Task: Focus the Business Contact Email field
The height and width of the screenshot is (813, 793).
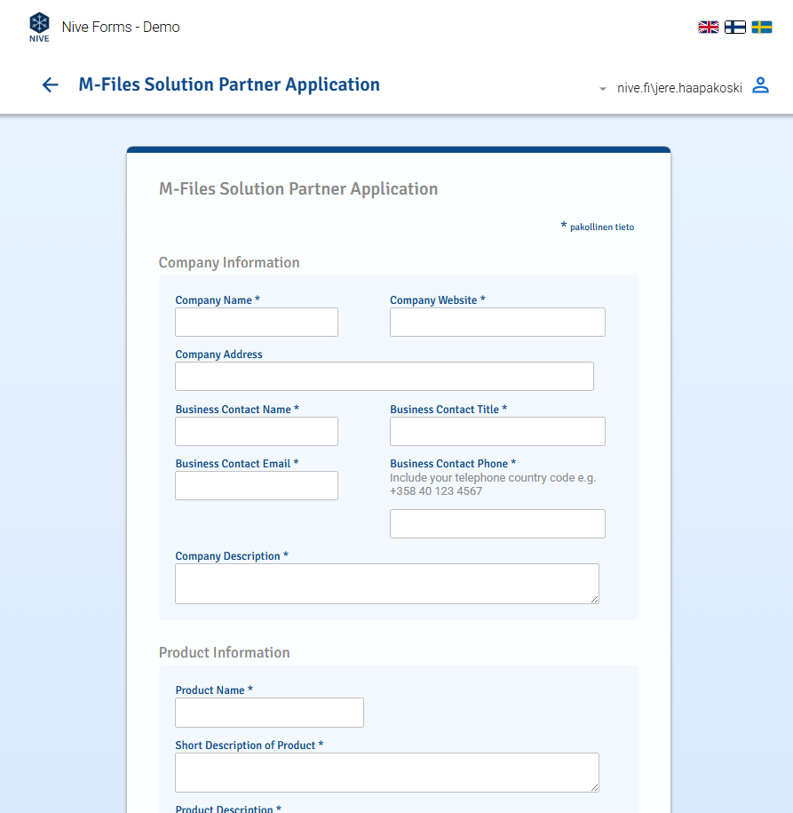Action: point(257,485)
